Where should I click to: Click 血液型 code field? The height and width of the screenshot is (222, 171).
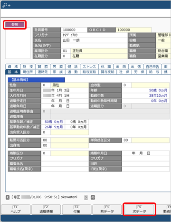tap(126, 85)
